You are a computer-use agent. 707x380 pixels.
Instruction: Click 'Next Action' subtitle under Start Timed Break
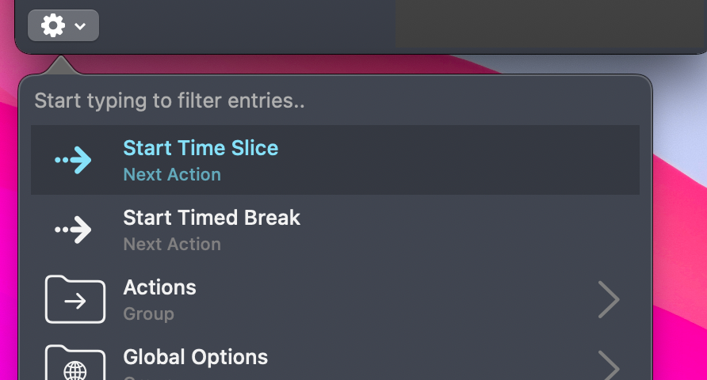pos(172,245)
